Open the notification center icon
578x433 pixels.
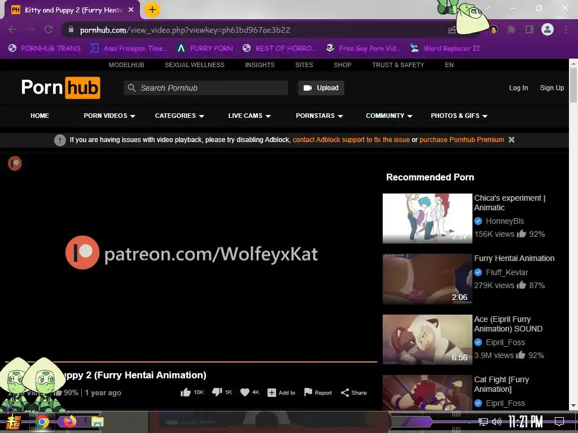tap(559, 421)
